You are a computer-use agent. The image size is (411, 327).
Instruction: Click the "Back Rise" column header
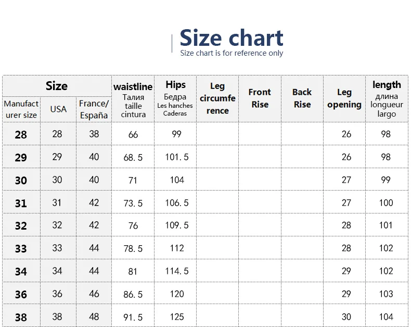(x=302, y=98)
